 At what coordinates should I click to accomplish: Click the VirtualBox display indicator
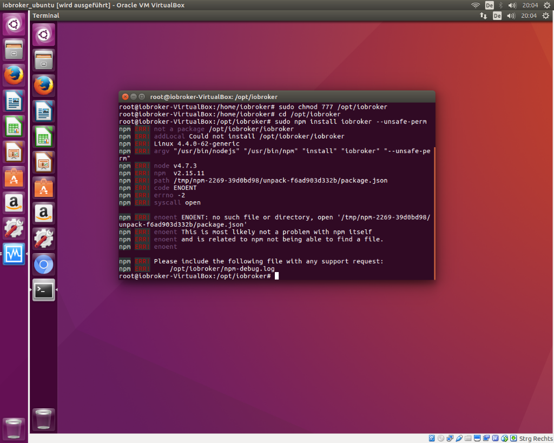pyautogui.click(x=477, y=439)
